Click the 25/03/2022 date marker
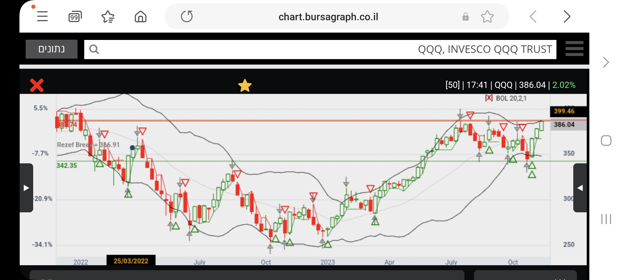Screen dimensions: 622x280 [131, 261]
